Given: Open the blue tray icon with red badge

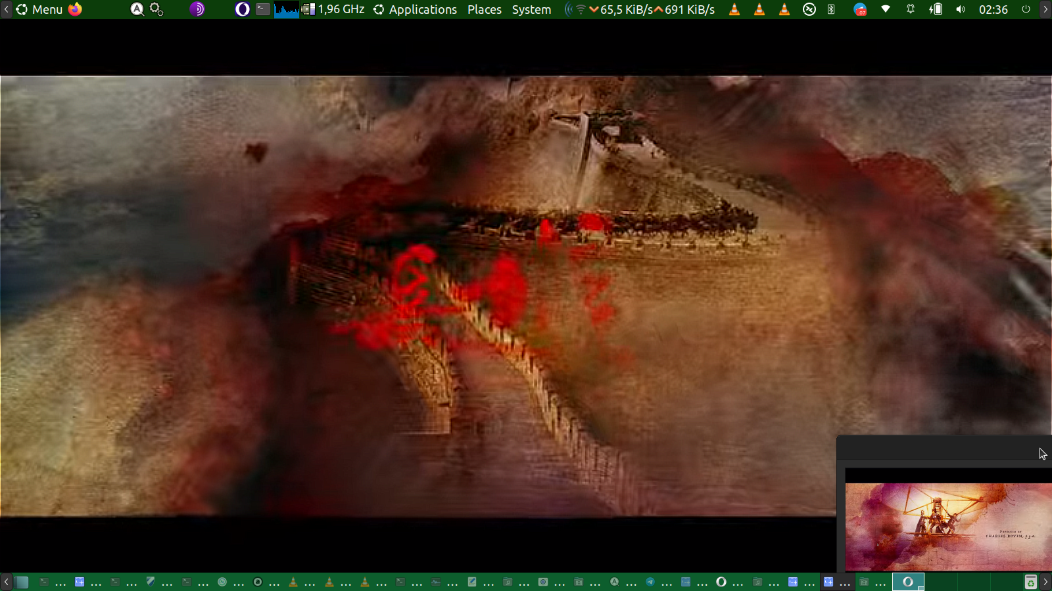Looking at the screenshot, I should coord(860,9).
